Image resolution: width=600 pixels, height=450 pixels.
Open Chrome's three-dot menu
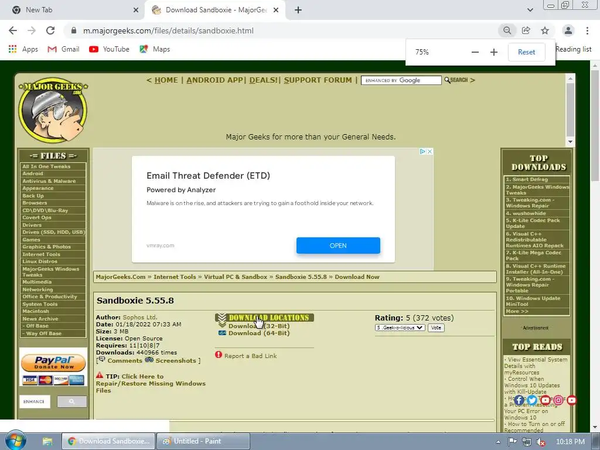tap(587, 30)
